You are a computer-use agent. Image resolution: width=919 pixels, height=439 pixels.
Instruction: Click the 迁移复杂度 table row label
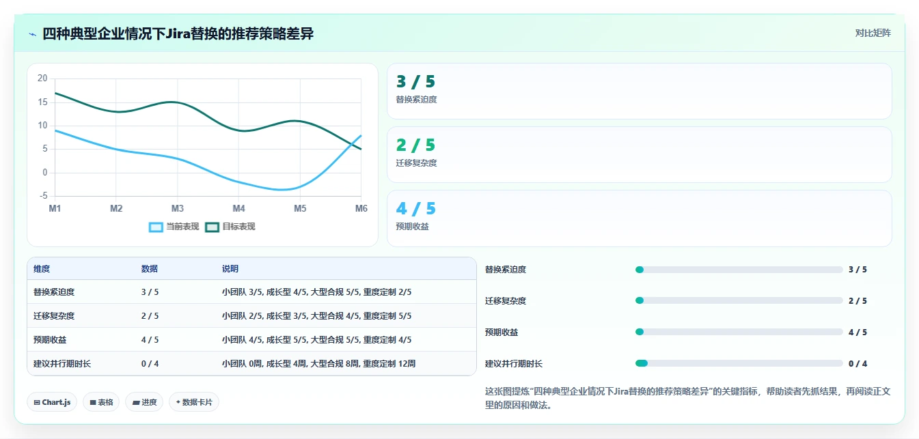54,316
